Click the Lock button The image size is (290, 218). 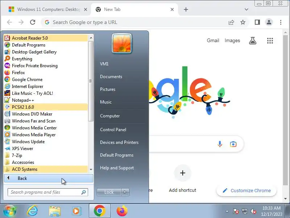(109, 192)
